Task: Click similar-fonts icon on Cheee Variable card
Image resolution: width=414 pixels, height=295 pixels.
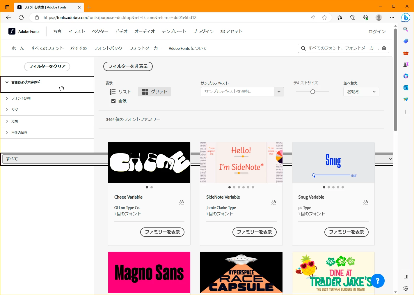Action: [182, 202]
